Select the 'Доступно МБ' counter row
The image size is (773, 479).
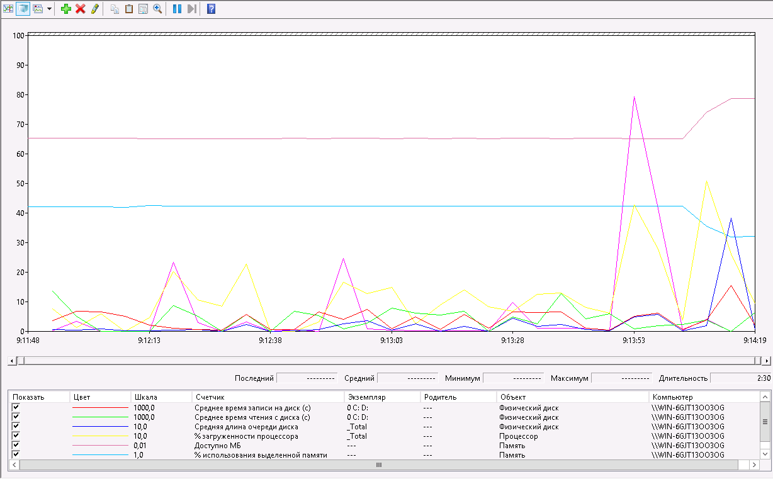pyautogui.click(x=384, y=446)
